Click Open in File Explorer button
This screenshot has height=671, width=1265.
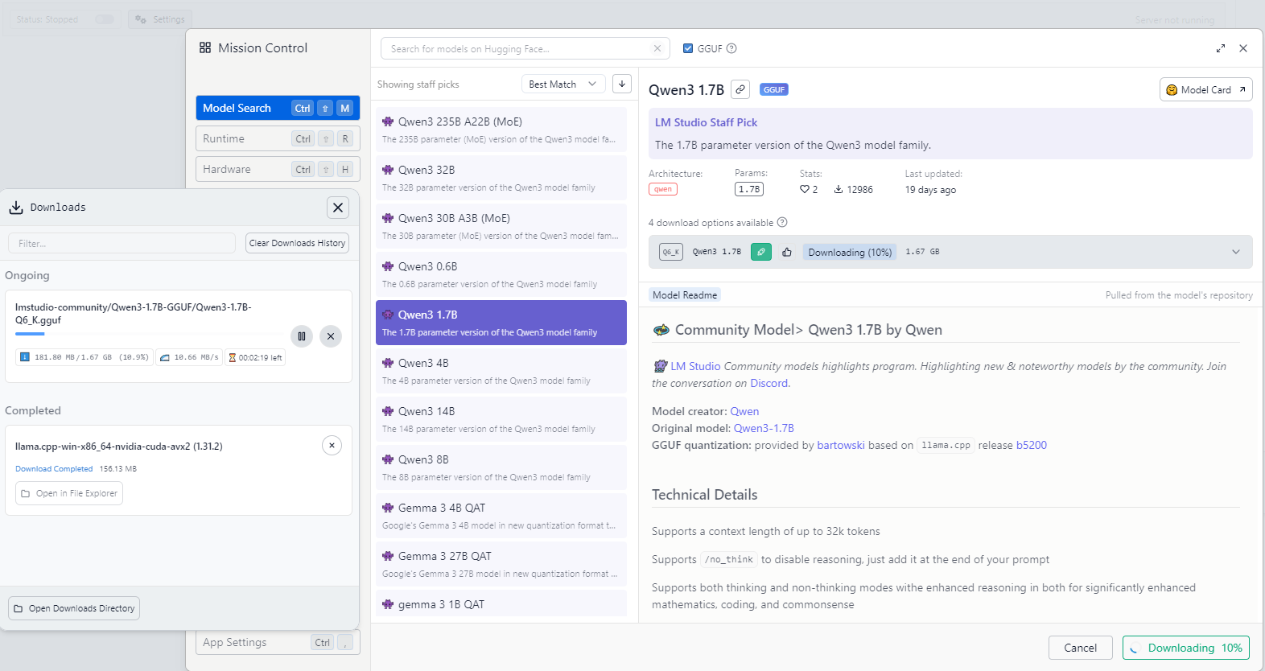point(69,493)
